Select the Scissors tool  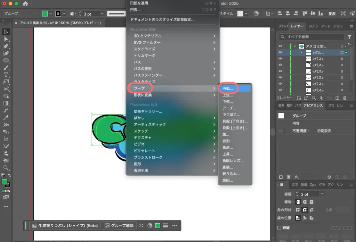[6, 89]
